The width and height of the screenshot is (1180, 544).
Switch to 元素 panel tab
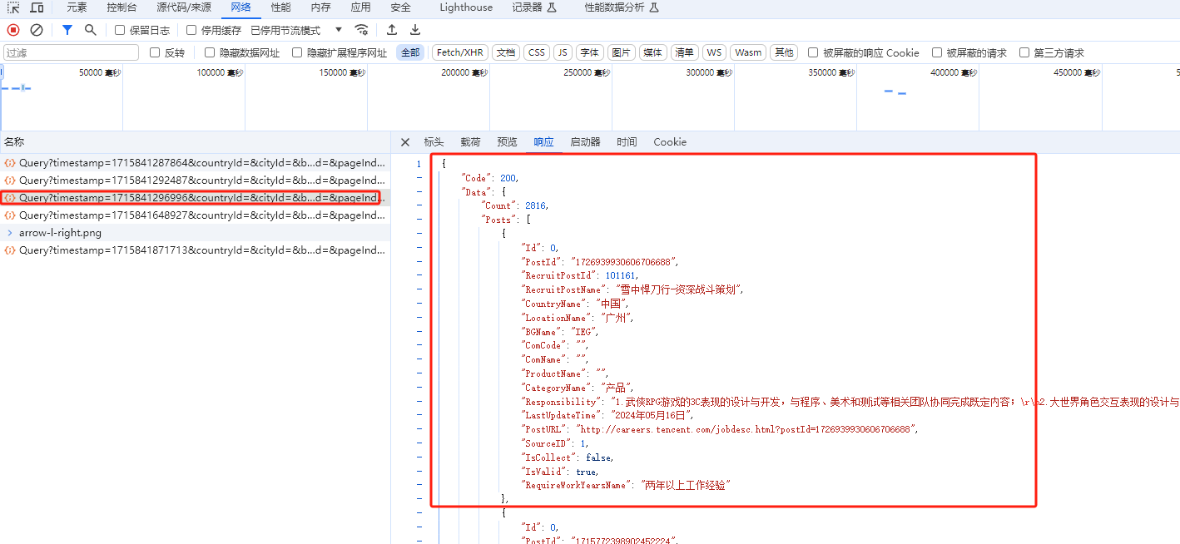pos(77,7)
